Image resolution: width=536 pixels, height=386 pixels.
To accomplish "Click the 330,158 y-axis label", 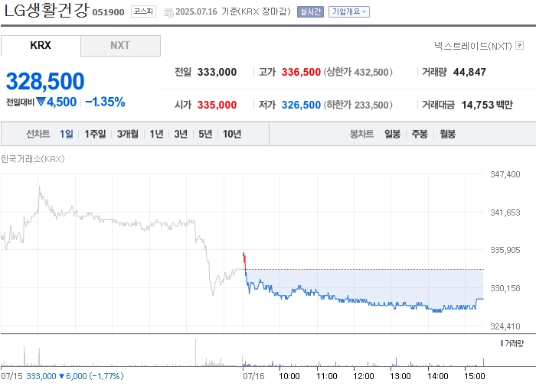I will [x=505, y=288].
